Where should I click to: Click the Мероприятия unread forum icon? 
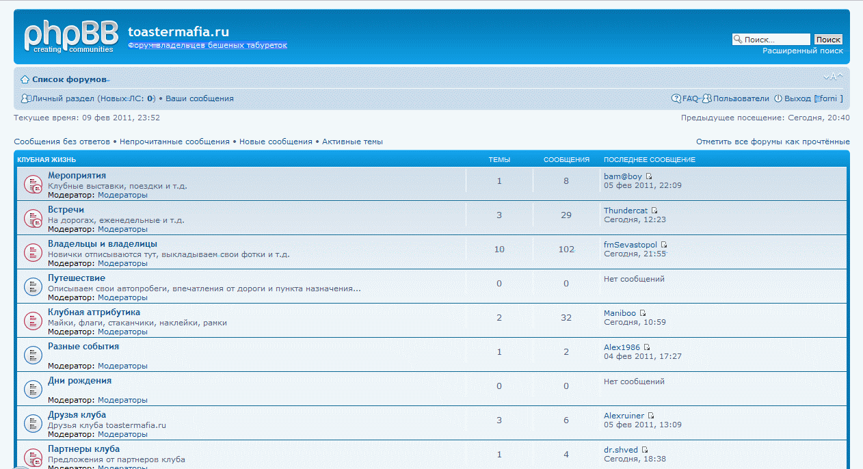[x=34, y=185]
